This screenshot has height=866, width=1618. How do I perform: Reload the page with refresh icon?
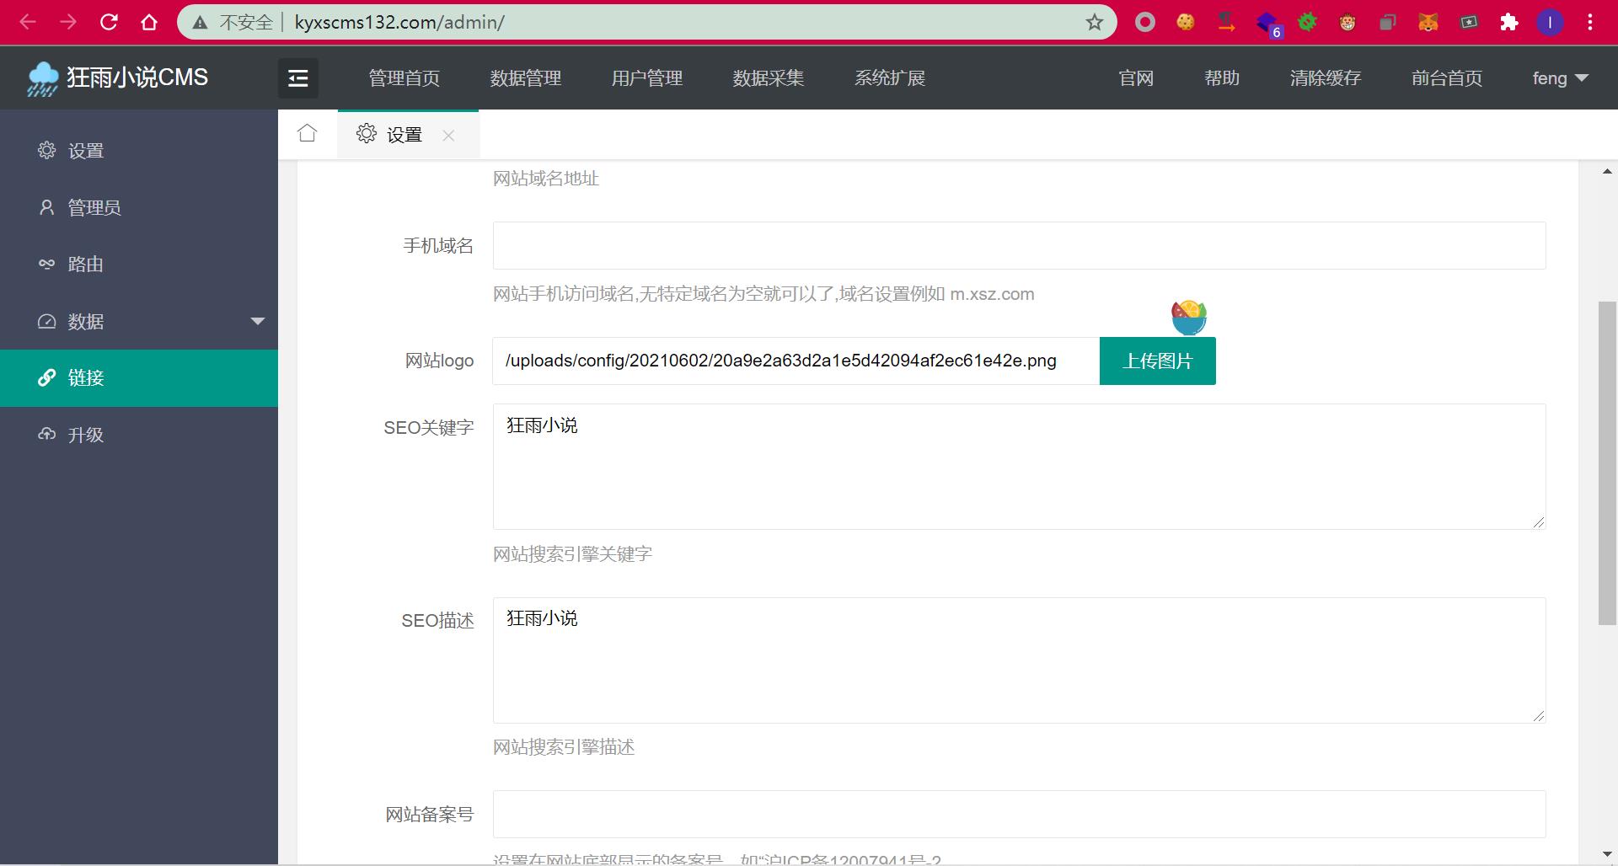(x=109, y=23)
